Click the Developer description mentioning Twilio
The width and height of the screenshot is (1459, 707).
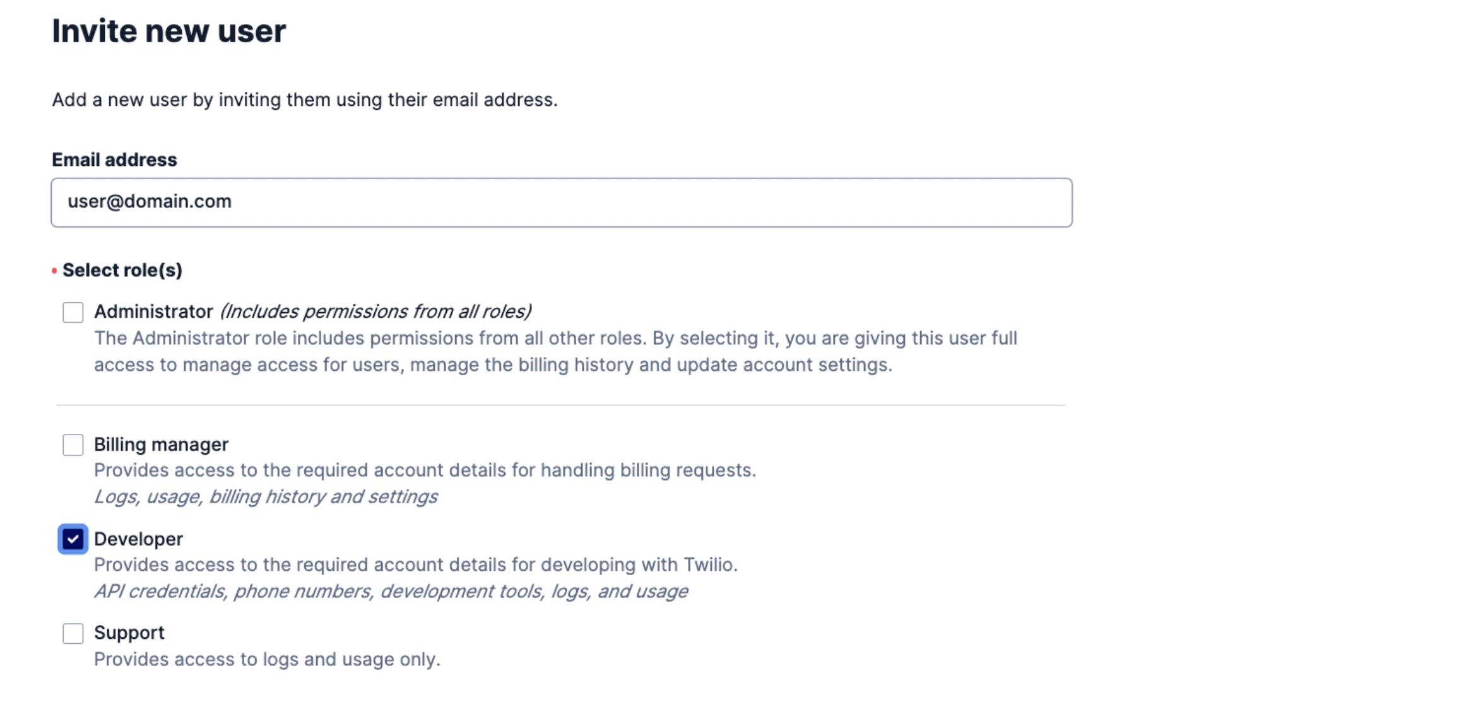[416, 564]
